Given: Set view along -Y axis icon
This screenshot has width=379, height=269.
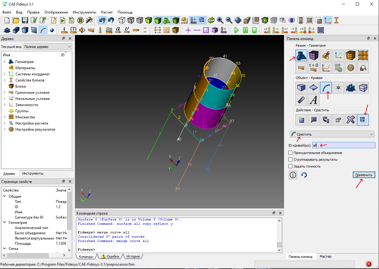Looking at the screenshot, I should (x=294, y=30).
